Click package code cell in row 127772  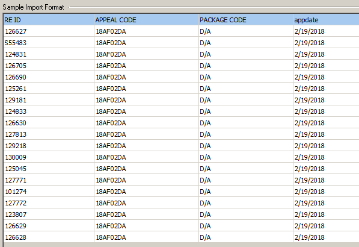point(246,203)
